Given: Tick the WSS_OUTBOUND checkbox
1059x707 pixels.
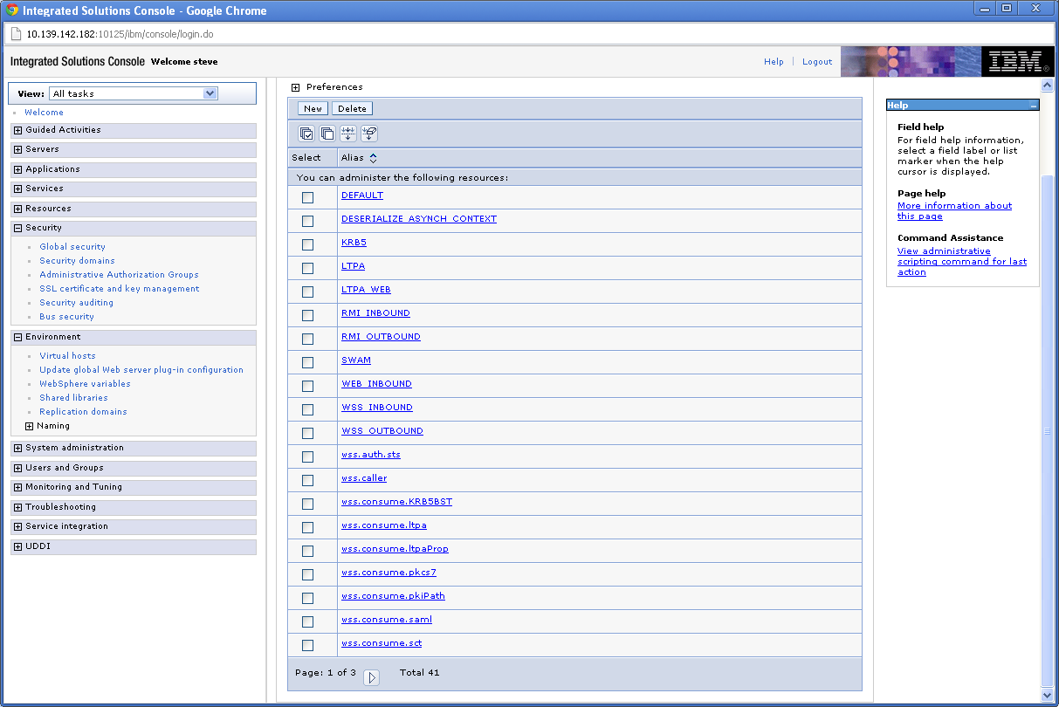Looking at the screenshot, I should pyautogui.click(x=307, y=433).
